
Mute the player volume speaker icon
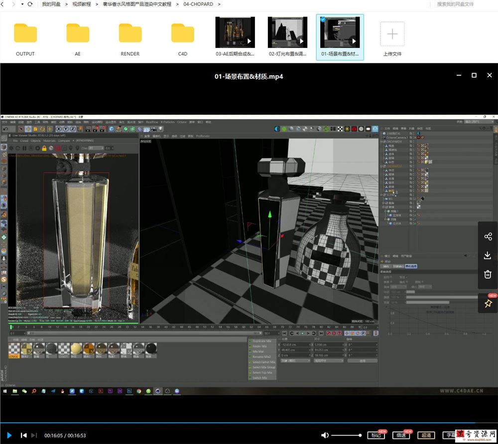325,435
